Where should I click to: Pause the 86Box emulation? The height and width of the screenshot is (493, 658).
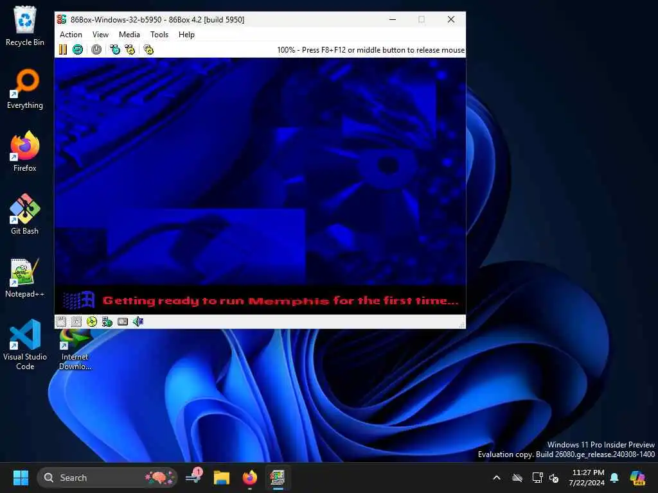click(x=63, y=49)
